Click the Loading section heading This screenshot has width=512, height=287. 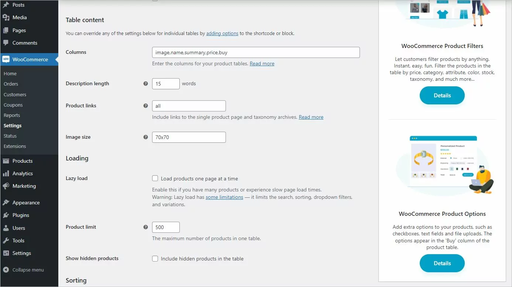77,158
